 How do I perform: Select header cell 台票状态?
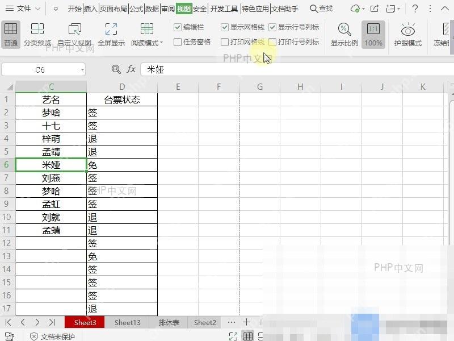[122, 100]
